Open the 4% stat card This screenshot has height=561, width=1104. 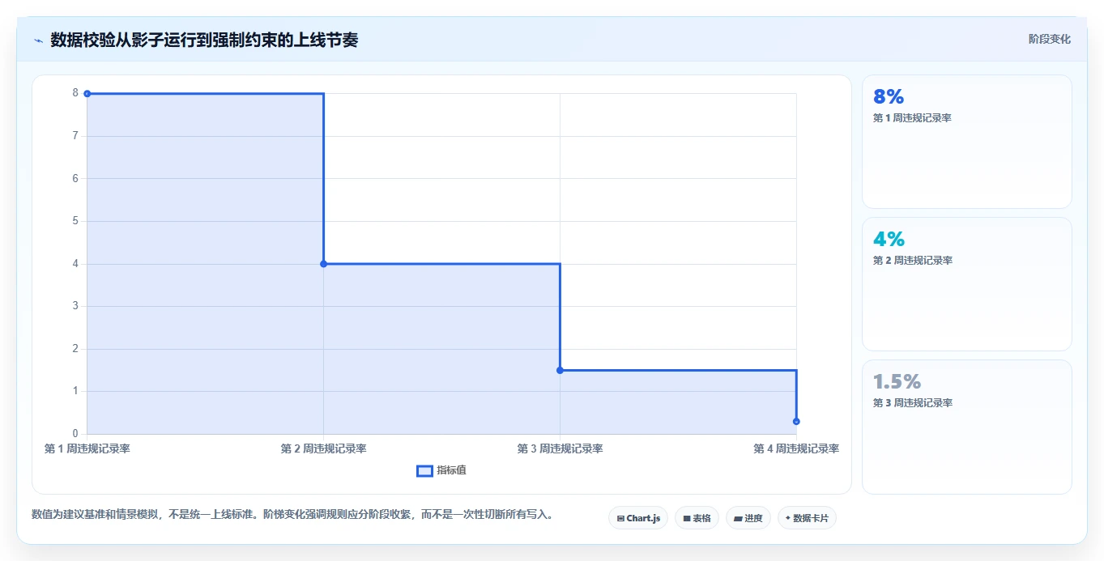[967, 284]
